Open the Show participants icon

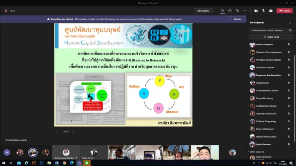[x=223, y=11]
